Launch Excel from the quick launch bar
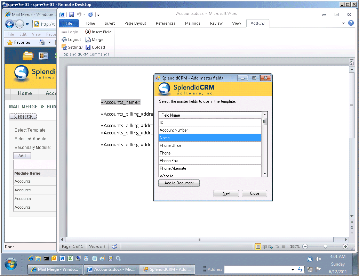Image resolution: width=359 pixels, height=276 pixels. [70, 258]
